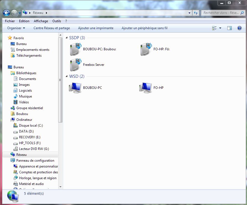Select BOUBOU-PC: Boubou: media device

pyautogui.click(x=93, y=49)
